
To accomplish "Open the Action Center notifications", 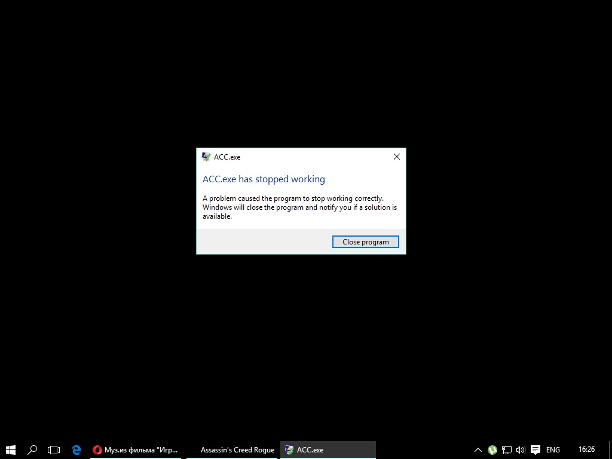I will coord(535,450).
